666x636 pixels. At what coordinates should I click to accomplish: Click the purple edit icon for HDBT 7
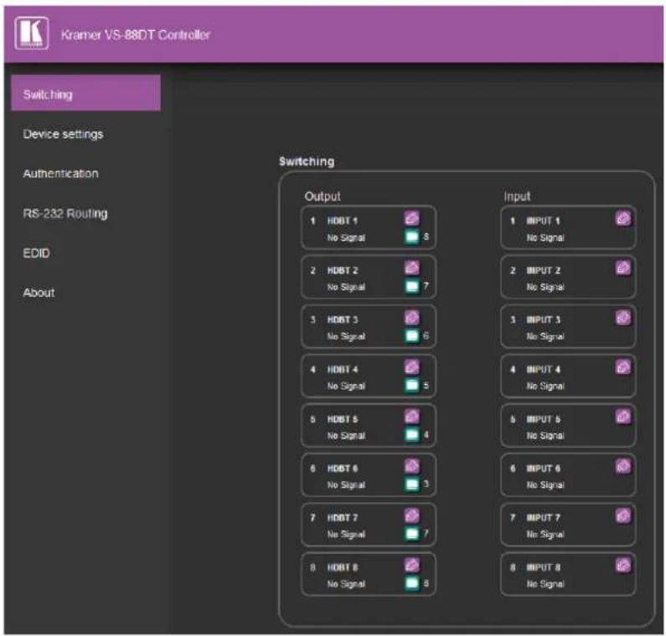coord(411,516)
